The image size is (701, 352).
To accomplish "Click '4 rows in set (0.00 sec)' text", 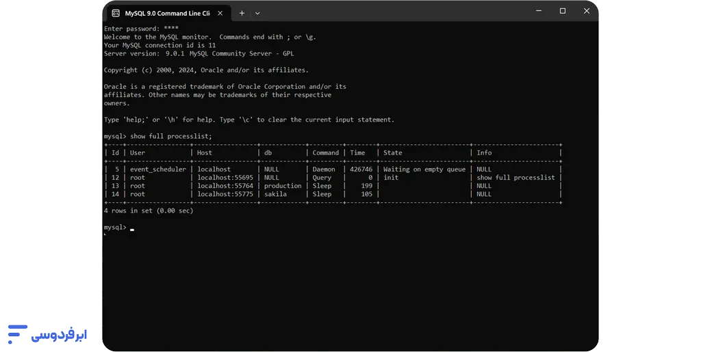I will [x=149, y=211].
